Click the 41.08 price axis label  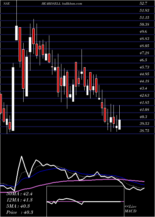[144, 110]
